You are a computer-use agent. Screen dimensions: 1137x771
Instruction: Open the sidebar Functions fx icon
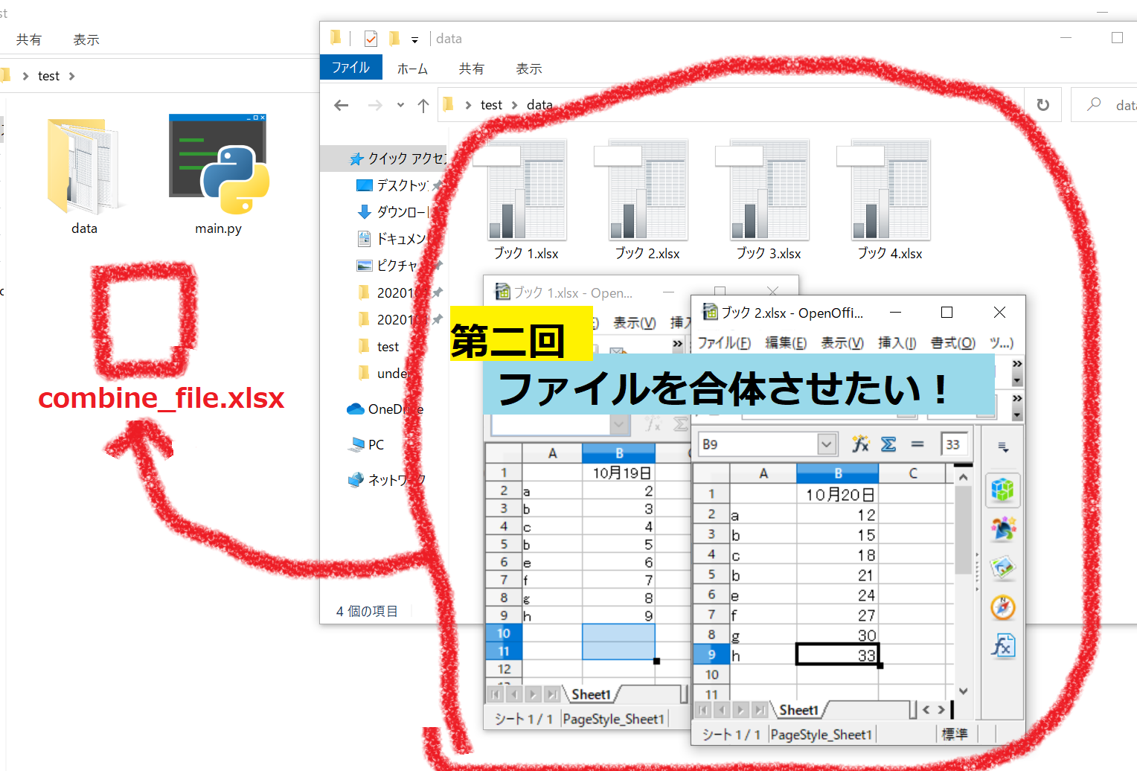point(1002,646)
